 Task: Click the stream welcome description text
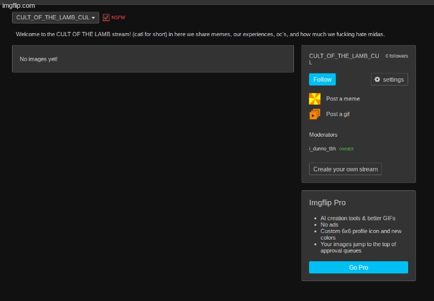(200, 34)
